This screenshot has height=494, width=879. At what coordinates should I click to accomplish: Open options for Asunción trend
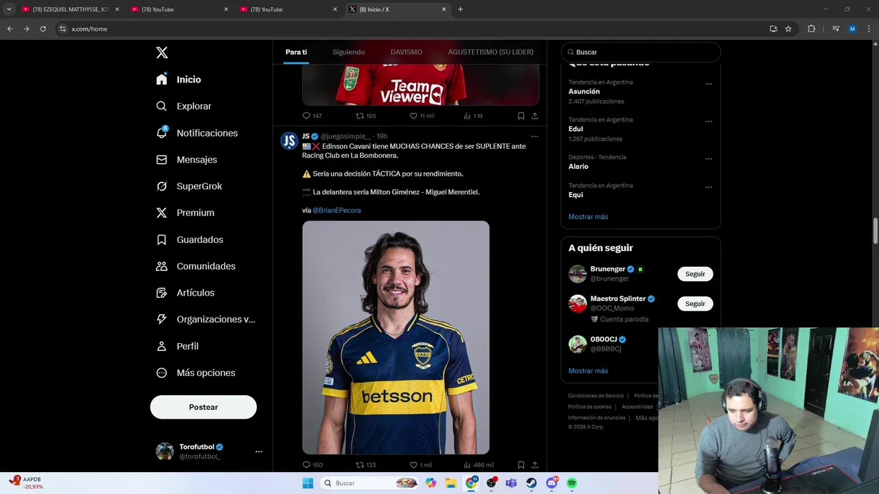709,84
